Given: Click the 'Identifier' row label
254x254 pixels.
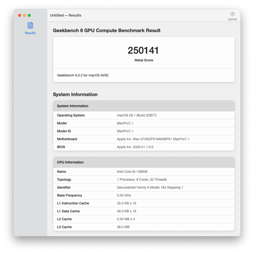Looking at the screenshot, I should coord(64,187).
